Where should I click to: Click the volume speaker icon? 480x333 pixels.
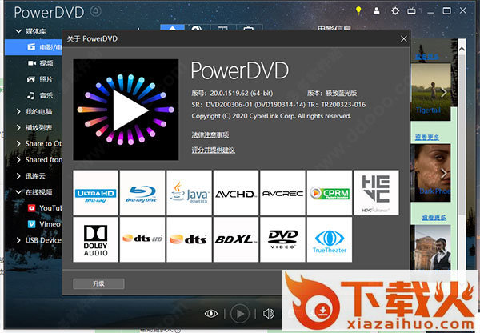[x=269, y=314]
